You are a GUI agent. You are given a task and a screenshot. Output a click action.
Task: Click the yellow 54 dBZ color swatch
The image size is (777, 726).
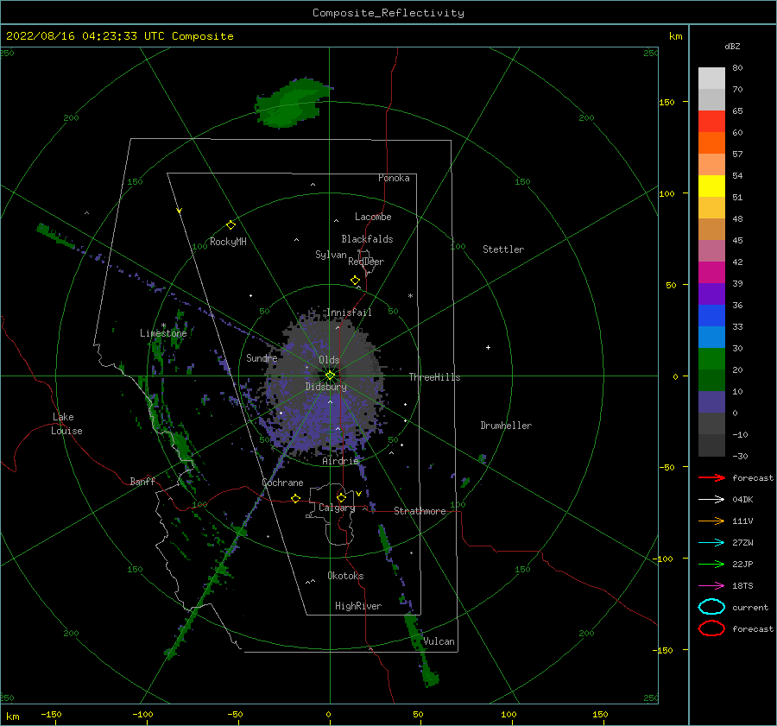(x=711, y=186)
